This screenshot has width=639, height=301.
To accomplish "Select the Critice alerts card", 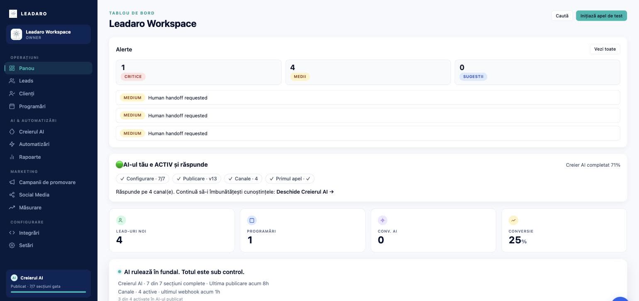I will 199,72.
